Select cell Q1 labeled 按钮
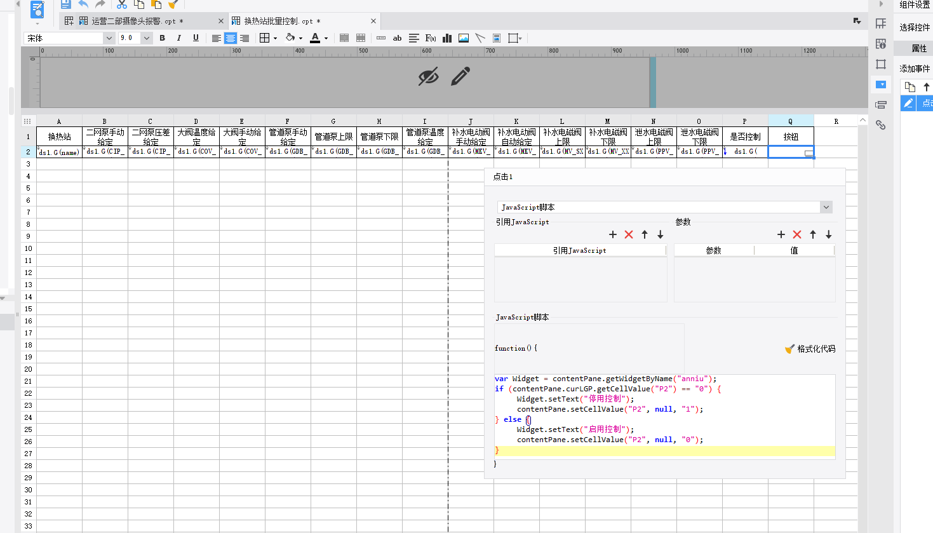 pyautogui.click(x=791, y=137)
